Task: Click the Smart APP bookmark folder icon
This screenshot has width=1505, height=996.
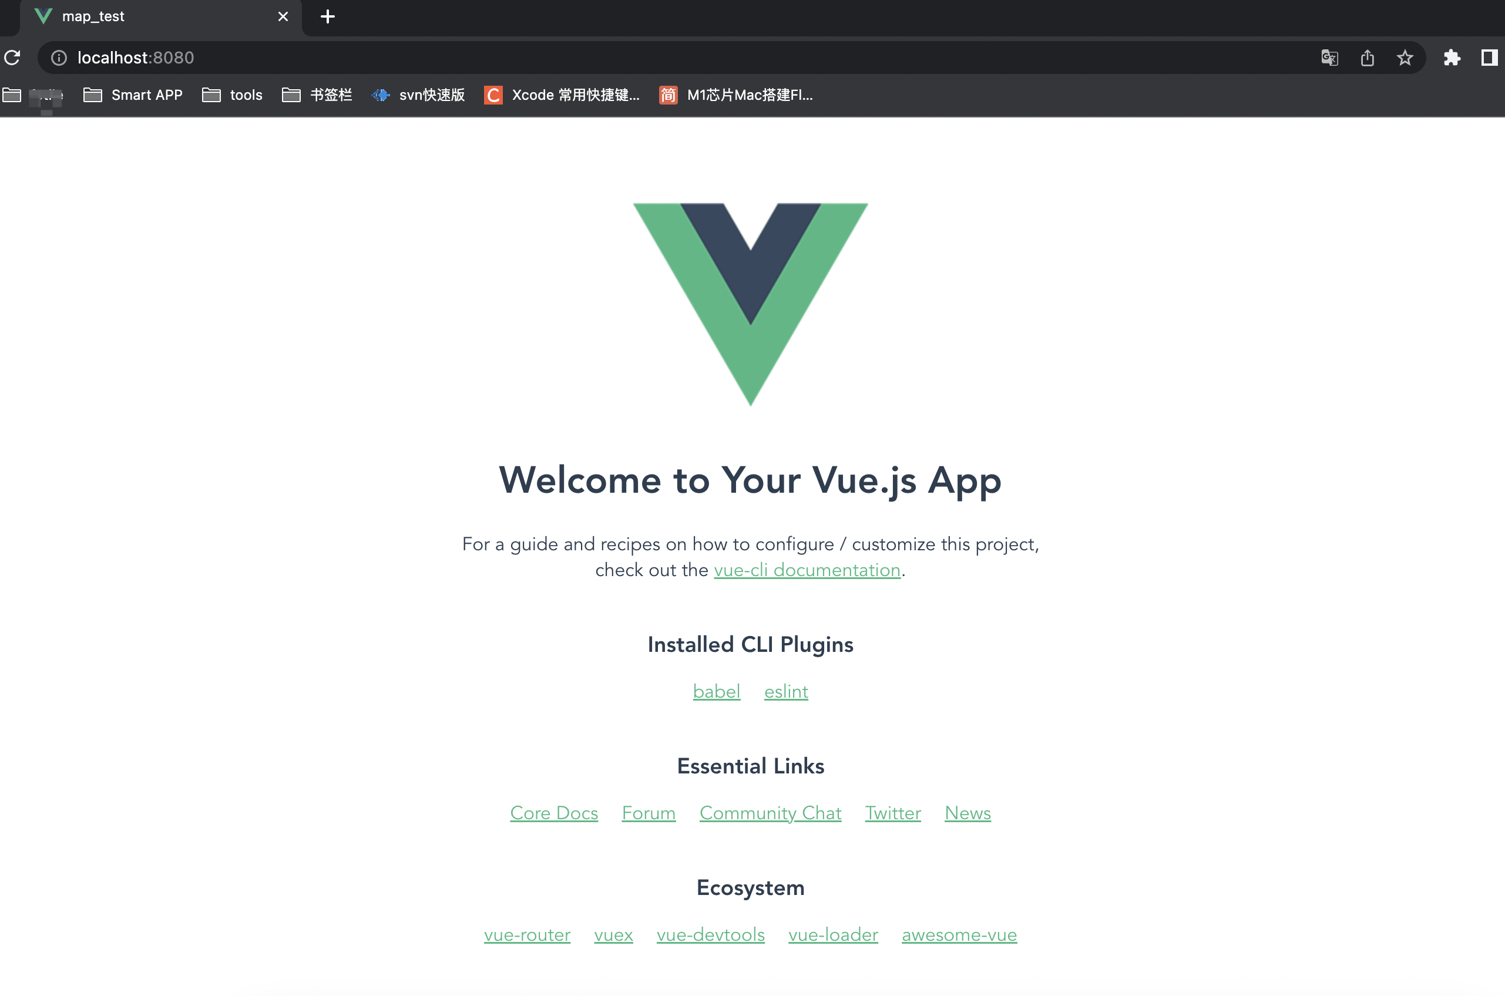Action: [x=92, y=95]
